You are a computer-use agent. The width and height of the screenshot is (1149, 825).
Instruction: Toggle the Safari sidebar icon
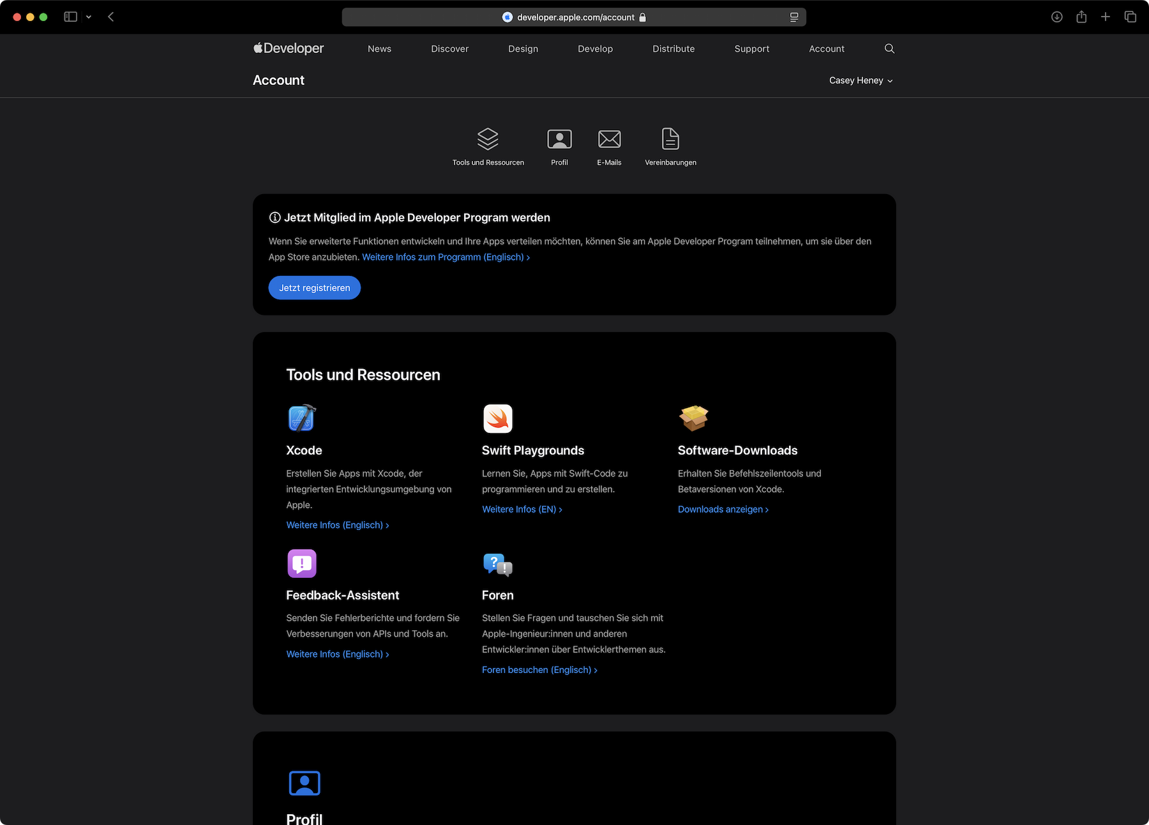click(70, 17)
